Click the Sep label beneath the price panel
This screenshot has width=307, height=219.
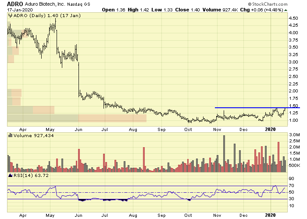pyautogui.click(x=161, y=130)
